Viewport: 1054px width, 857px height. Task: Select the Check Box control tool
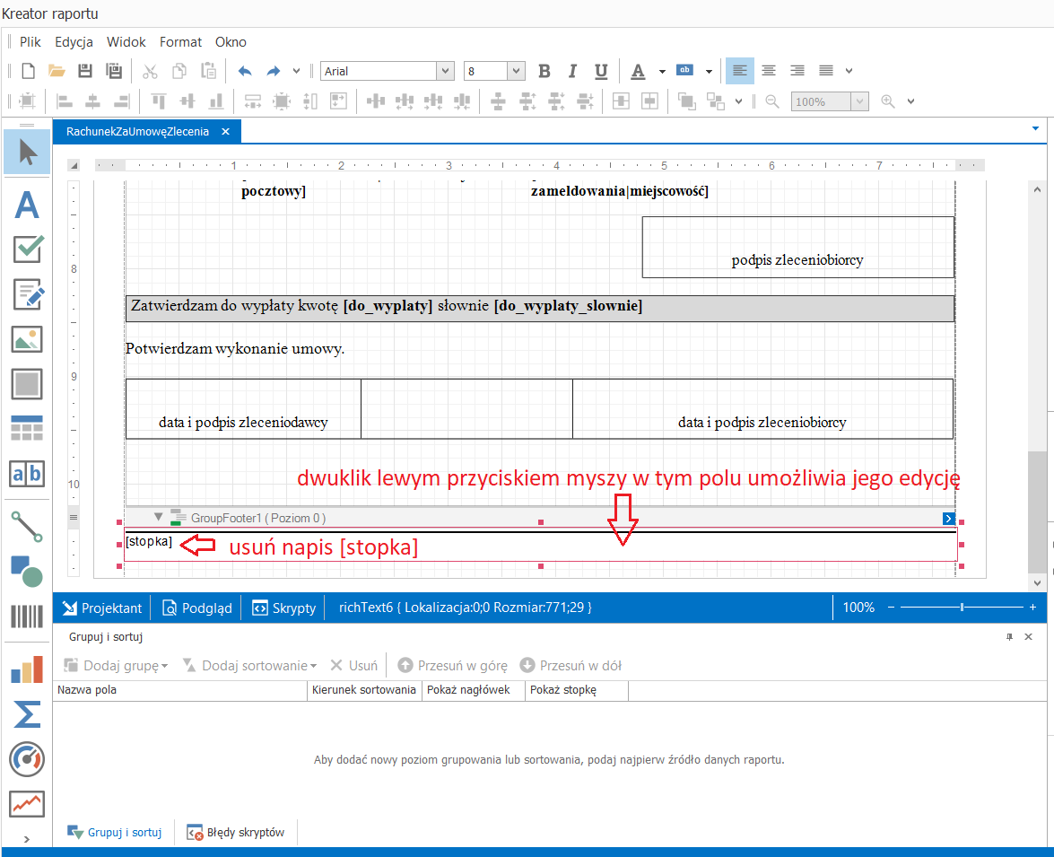click(x=27, y=249)
